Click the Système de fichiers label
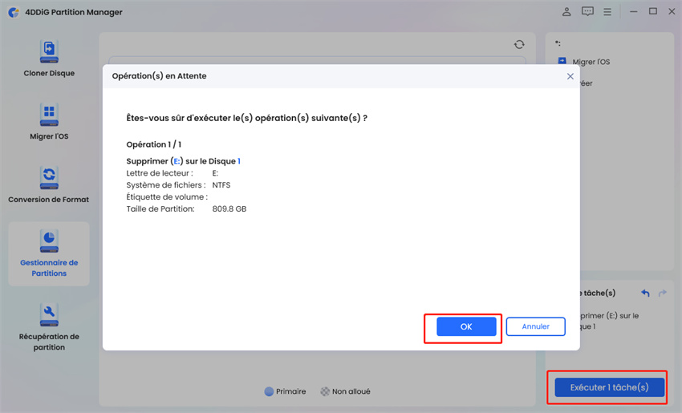 click(166, 185)
